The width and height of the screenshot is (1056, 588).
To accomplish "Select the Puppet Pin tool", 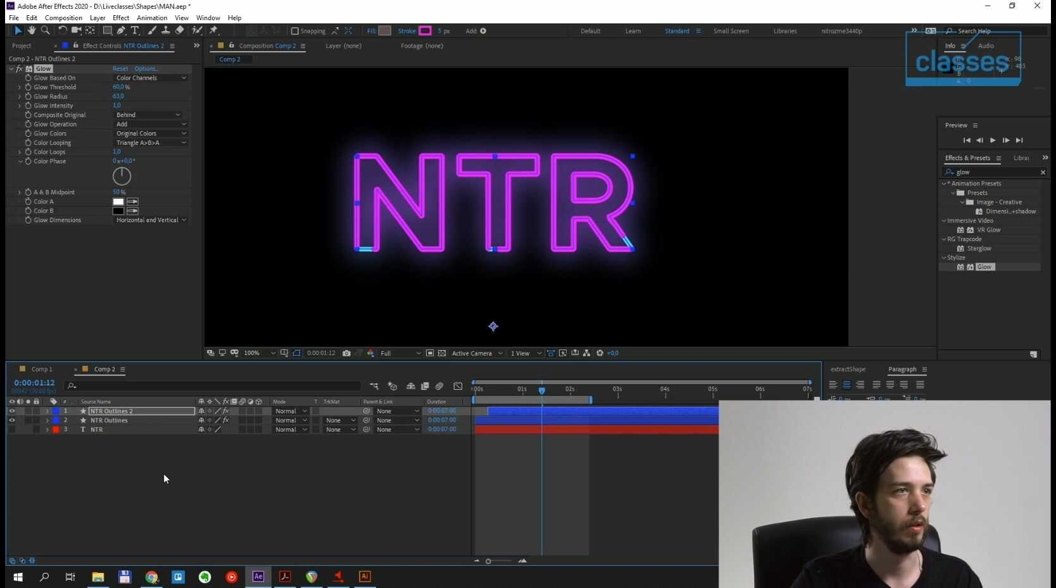I will [x=214, y=30].
